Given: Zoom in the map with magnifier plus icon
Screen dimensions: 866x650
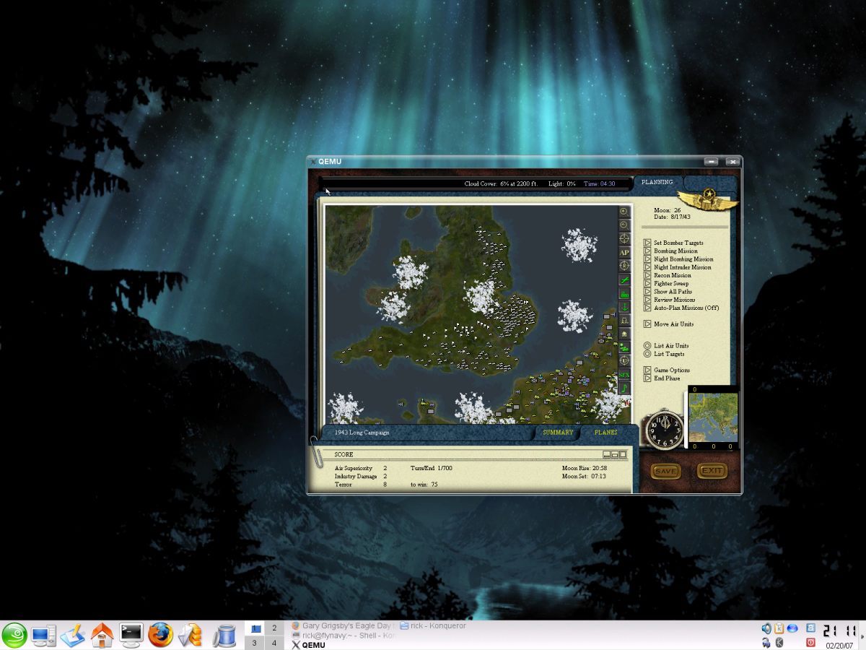Looking at the screenshot, I should tap(624, 212).
